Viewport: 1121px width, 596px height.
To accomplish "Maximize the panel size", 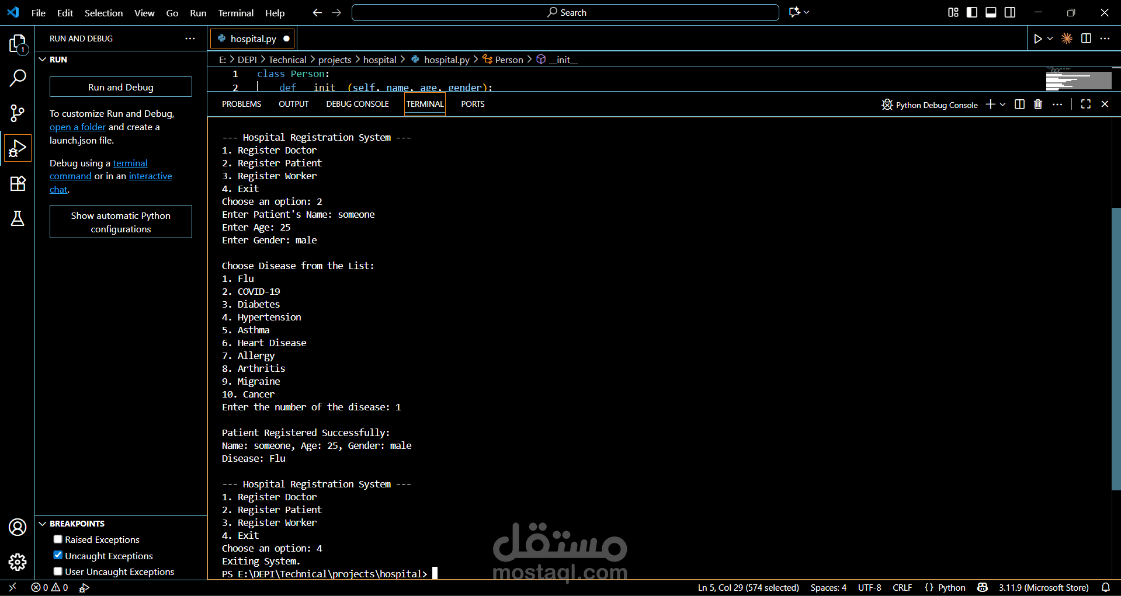I will 1086,104.
